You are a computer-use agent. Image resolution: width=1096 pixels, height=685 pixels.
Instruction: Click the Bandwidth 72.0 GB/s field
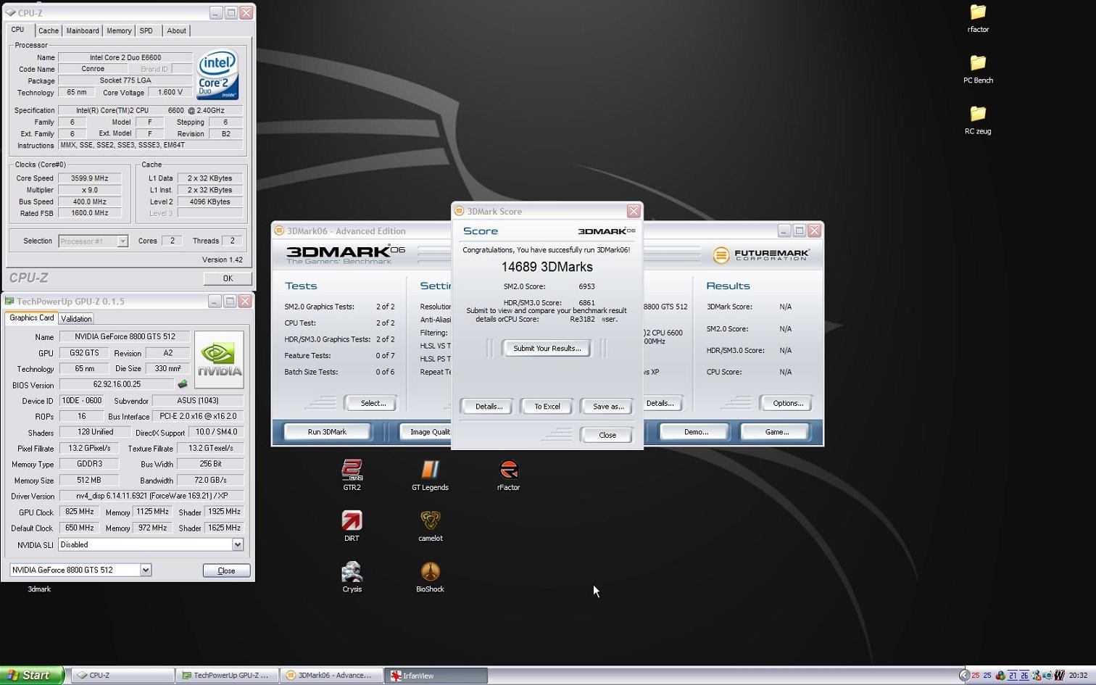(210, 480)
